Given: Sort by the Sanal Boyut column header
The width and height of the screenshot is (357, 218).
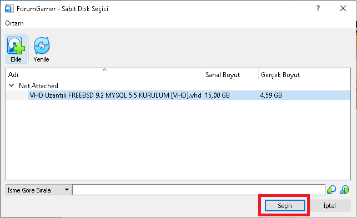Looking at the screenshot, I should (230, 75).
